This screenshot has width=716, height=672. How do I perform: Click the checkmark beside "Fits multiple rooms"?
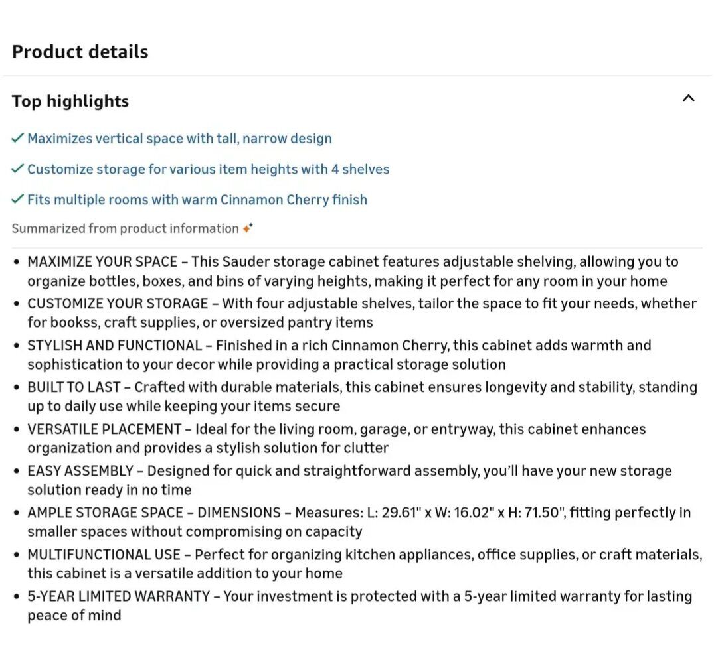click(x=18, y=200)
